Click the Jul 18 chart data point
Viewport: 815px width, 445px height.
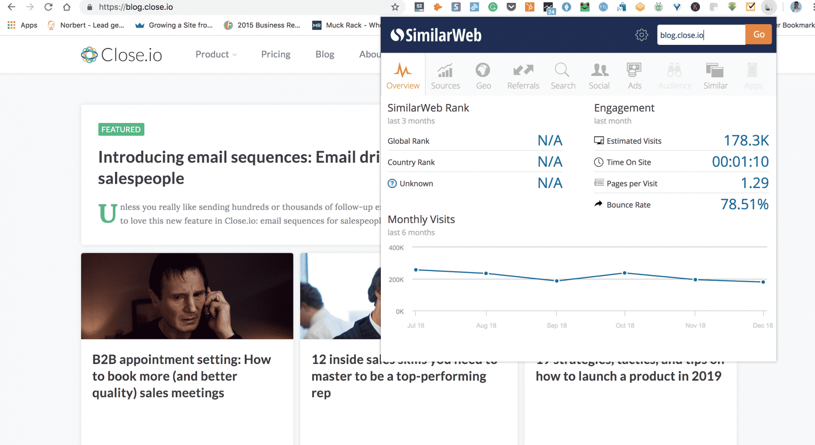point(416,270)
